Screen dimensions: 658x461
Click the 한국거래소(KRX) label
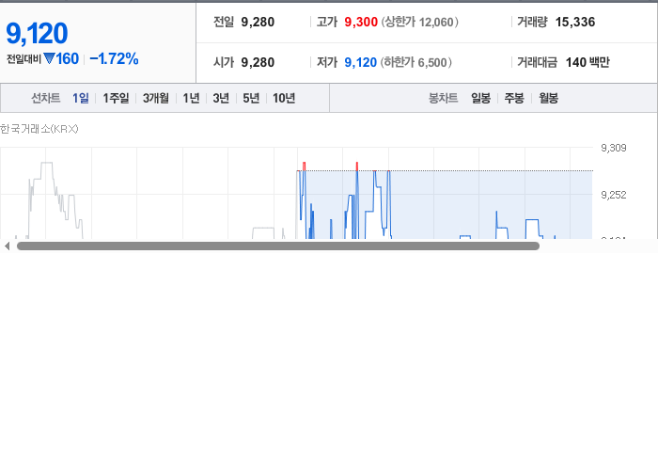pyautogui.click(x=39, y=129)
